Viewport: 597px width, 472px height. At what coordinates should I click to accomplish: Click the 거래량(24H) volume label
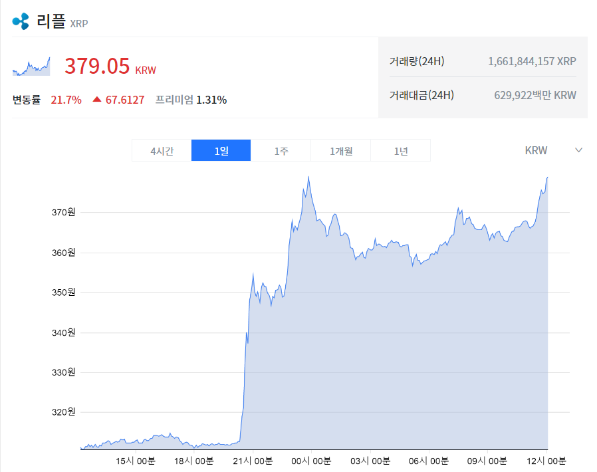click(417, 61)
